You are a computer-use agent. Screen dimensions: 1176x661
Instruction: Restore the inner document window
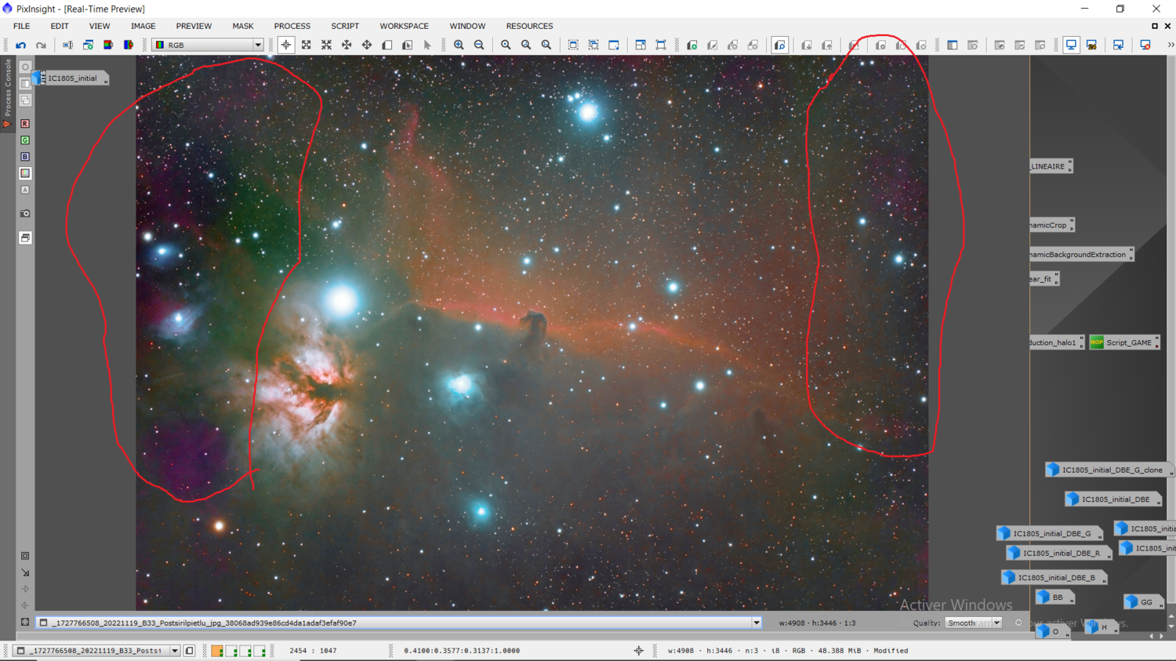[1155, 26]
